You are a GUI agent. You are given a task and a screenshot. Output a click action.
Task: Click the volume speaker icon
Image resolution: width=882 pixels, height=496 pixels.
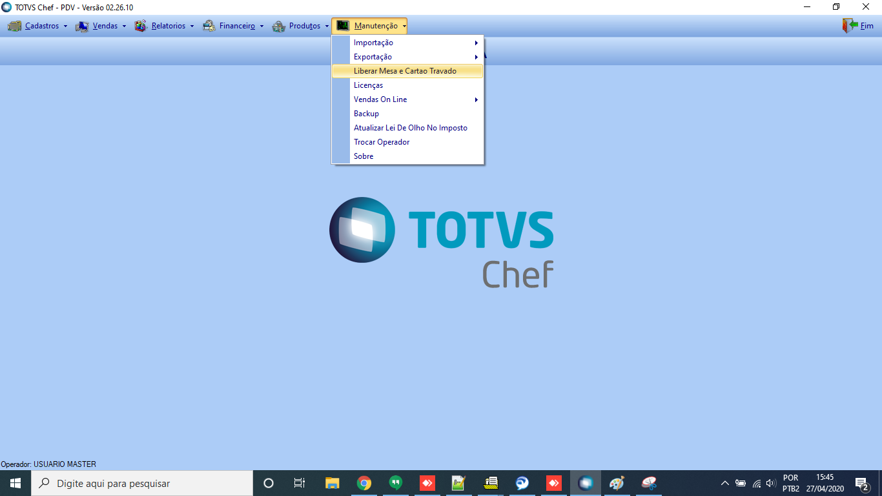click(x=771, y=483)
